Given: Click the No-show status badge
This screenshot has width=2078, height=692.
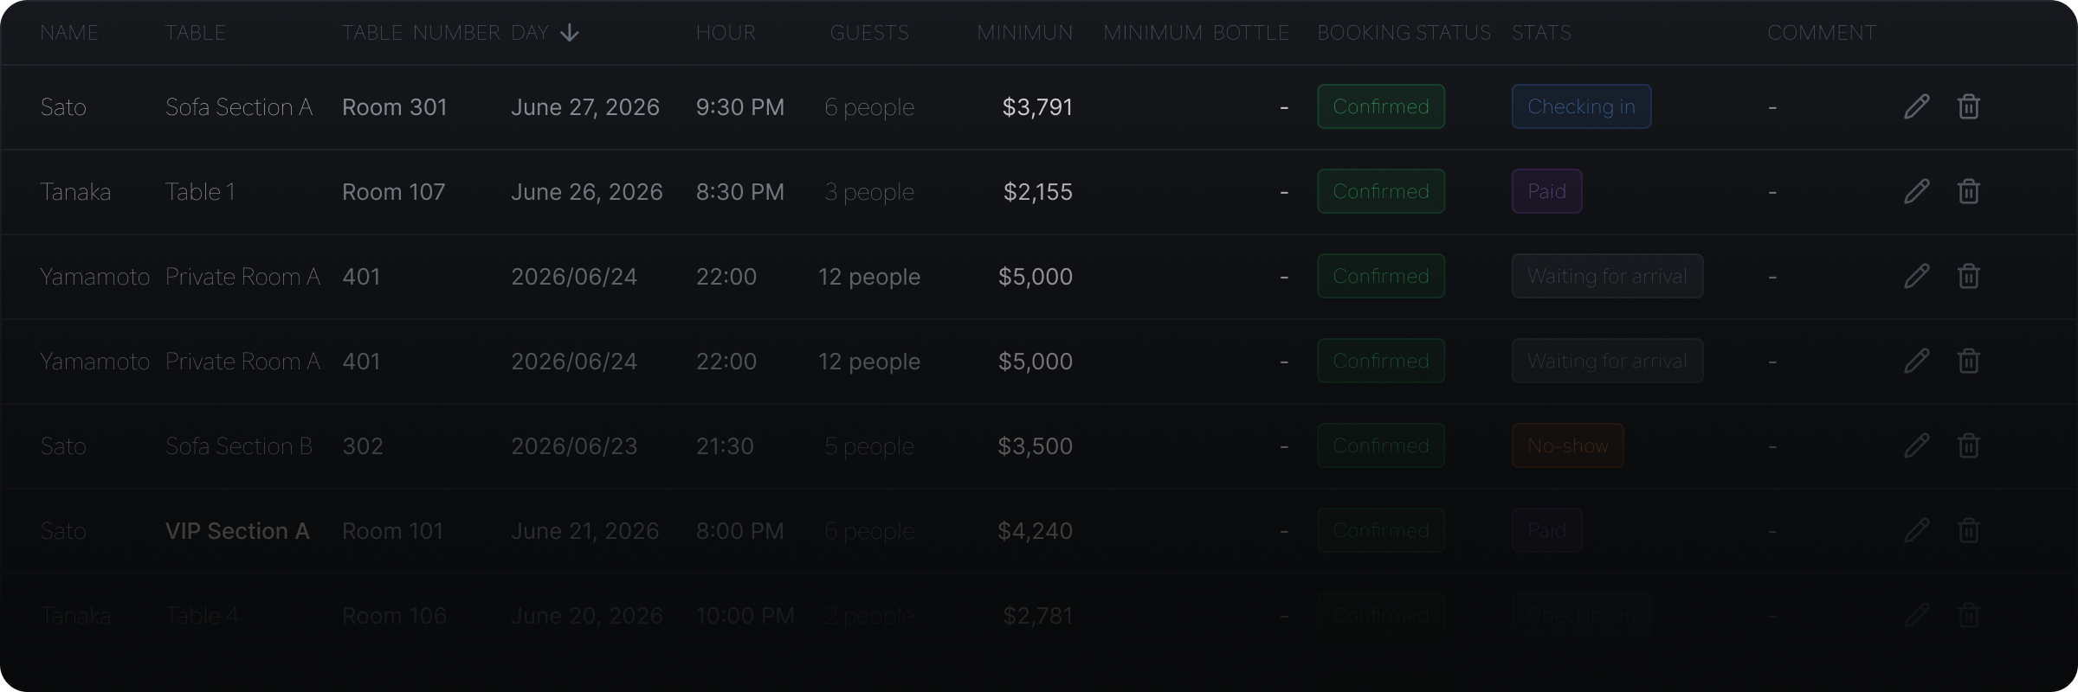Looking at the screenshot, I should point(1567,445).
